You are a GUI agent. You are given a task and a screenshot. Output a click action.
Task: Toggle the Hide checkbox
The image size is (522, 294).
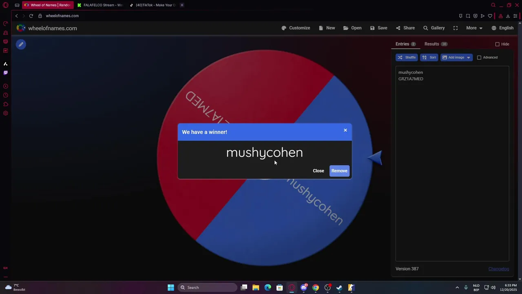[498, 44]
